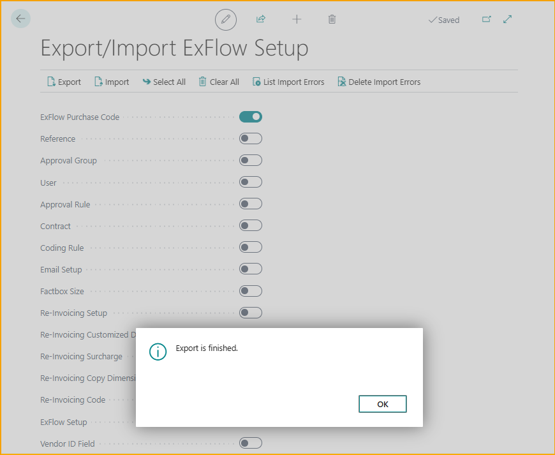This screenshot has width=555, height=455.
Task: Click the Share icon in the header
Action: pyautogui.click(x=261, y=19)
